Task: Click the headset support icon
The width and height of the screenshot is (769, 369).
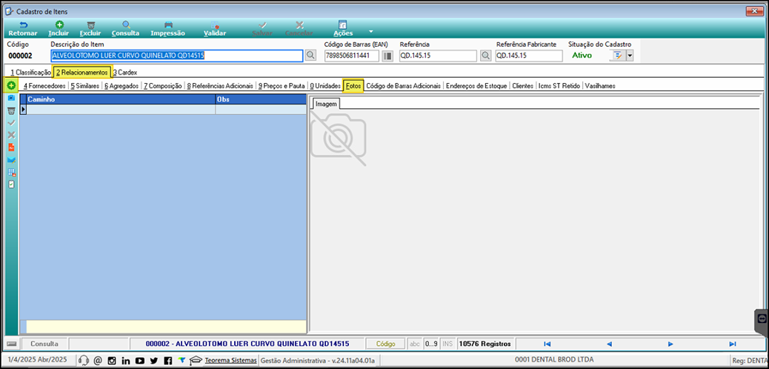Action: point(84,360)
